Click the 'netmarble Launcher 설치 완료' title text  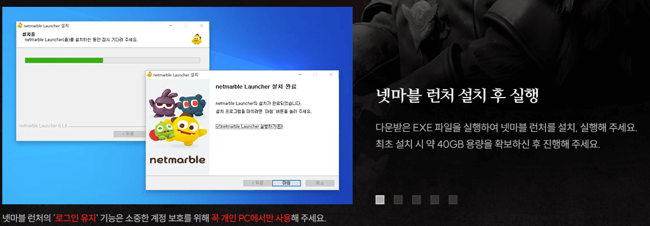pyautogui.click(x=257, y=87)
